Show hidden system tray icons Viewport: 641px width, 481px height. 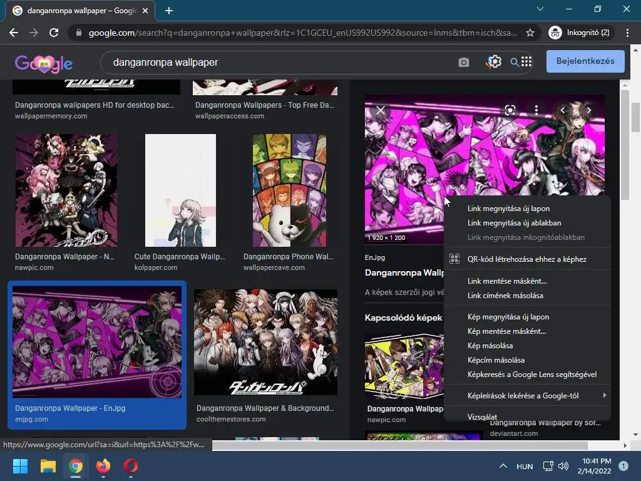tap(503, 466)
